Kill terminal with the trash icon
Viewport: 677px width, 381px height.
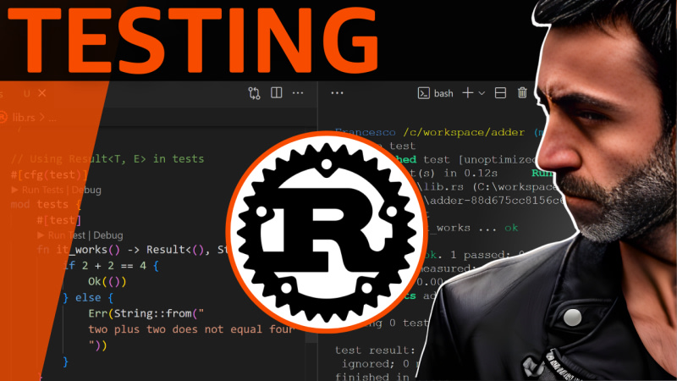click(x=522, y=93)
